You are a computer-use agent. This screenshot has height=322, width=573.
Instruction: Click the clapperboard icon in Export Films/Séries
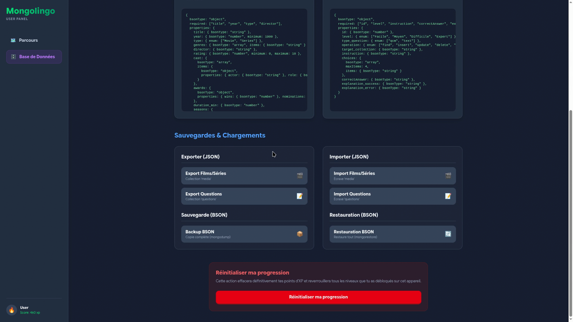(x=300, y=176)
